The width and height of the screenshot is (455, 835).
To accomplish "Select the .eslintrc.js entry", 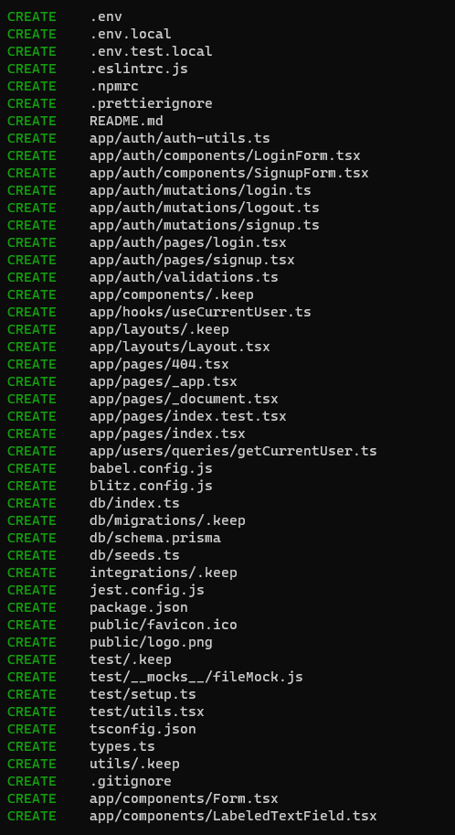I will click(138, 70).
